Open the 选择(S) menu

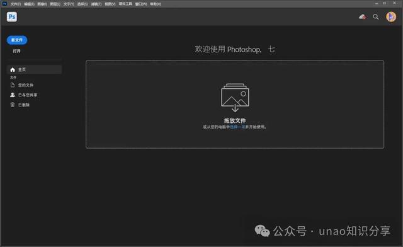point(82,4)
